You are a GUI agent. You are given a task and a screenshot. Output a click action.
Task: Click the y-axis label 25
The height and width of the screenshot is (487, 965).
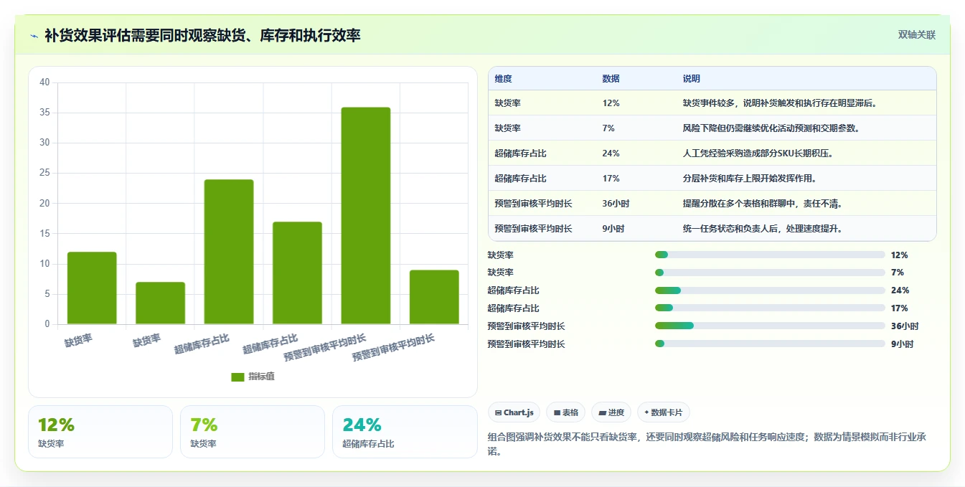point(44,173)
